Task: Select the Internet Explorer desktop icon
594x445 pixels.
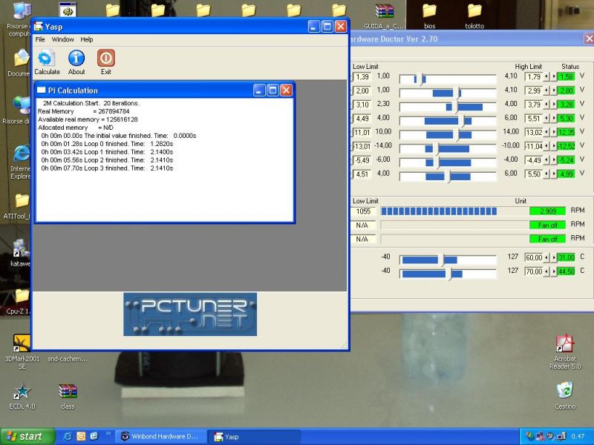Action: pos(22,154)
